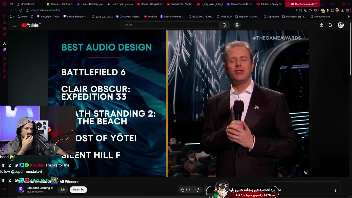Start voice search with the microphone icon
Screen dimensions: 352x198
point(237,25)
